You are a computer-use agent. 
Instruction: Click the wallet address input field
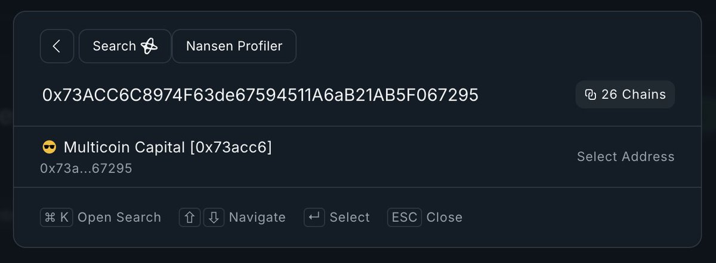(260, 95)
